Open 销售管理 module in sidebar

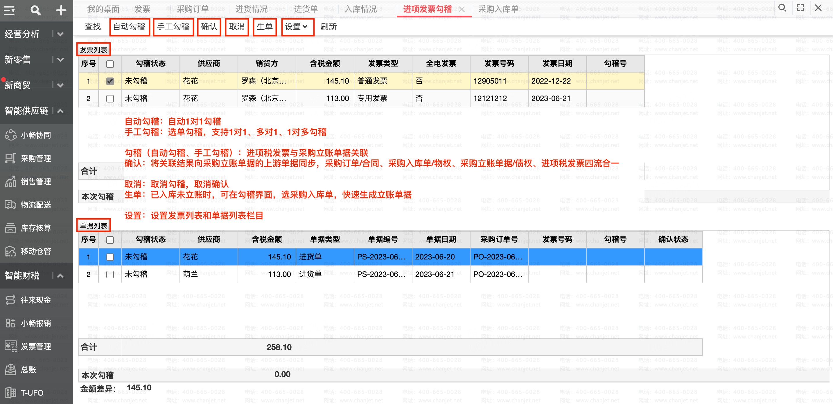point(36,182)
